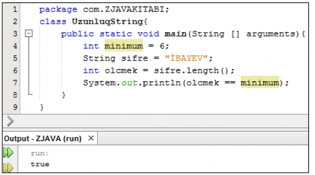Click the "run:" line in the output
Screen dimensions: 315x175
tap(40, 153)
